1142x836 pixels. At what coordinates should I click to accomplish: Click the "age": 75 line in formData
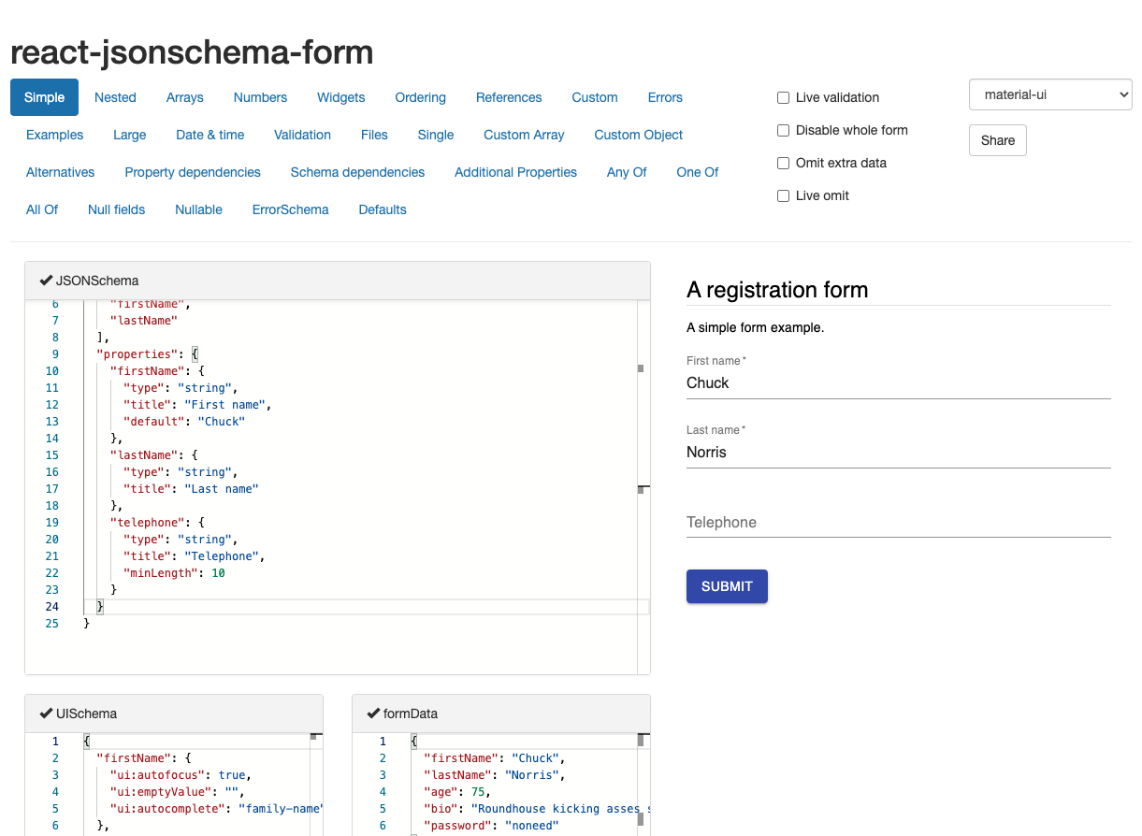pos(457,792)
